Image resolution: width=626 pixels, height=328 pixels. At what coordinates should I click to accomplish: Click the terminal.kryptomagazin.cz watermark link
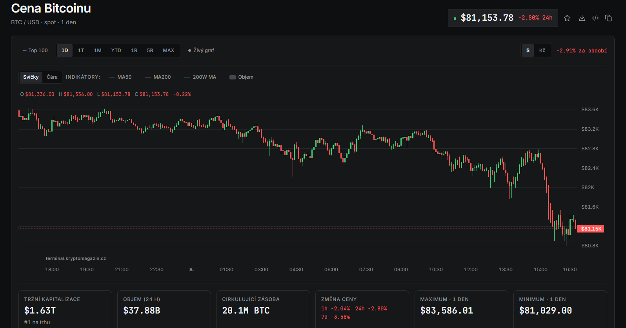(x=76, y=258)
